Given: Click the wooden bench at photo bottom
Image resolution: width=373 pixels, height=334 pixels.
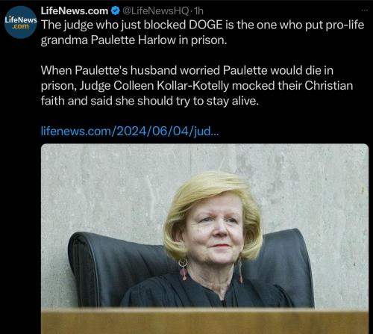Looking at the screenshot, I should [204, 322].
